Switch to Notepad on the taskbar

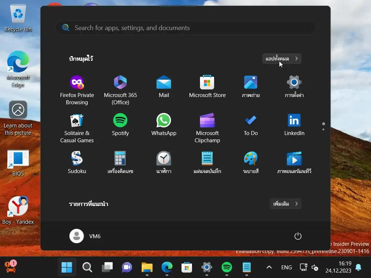246,268
